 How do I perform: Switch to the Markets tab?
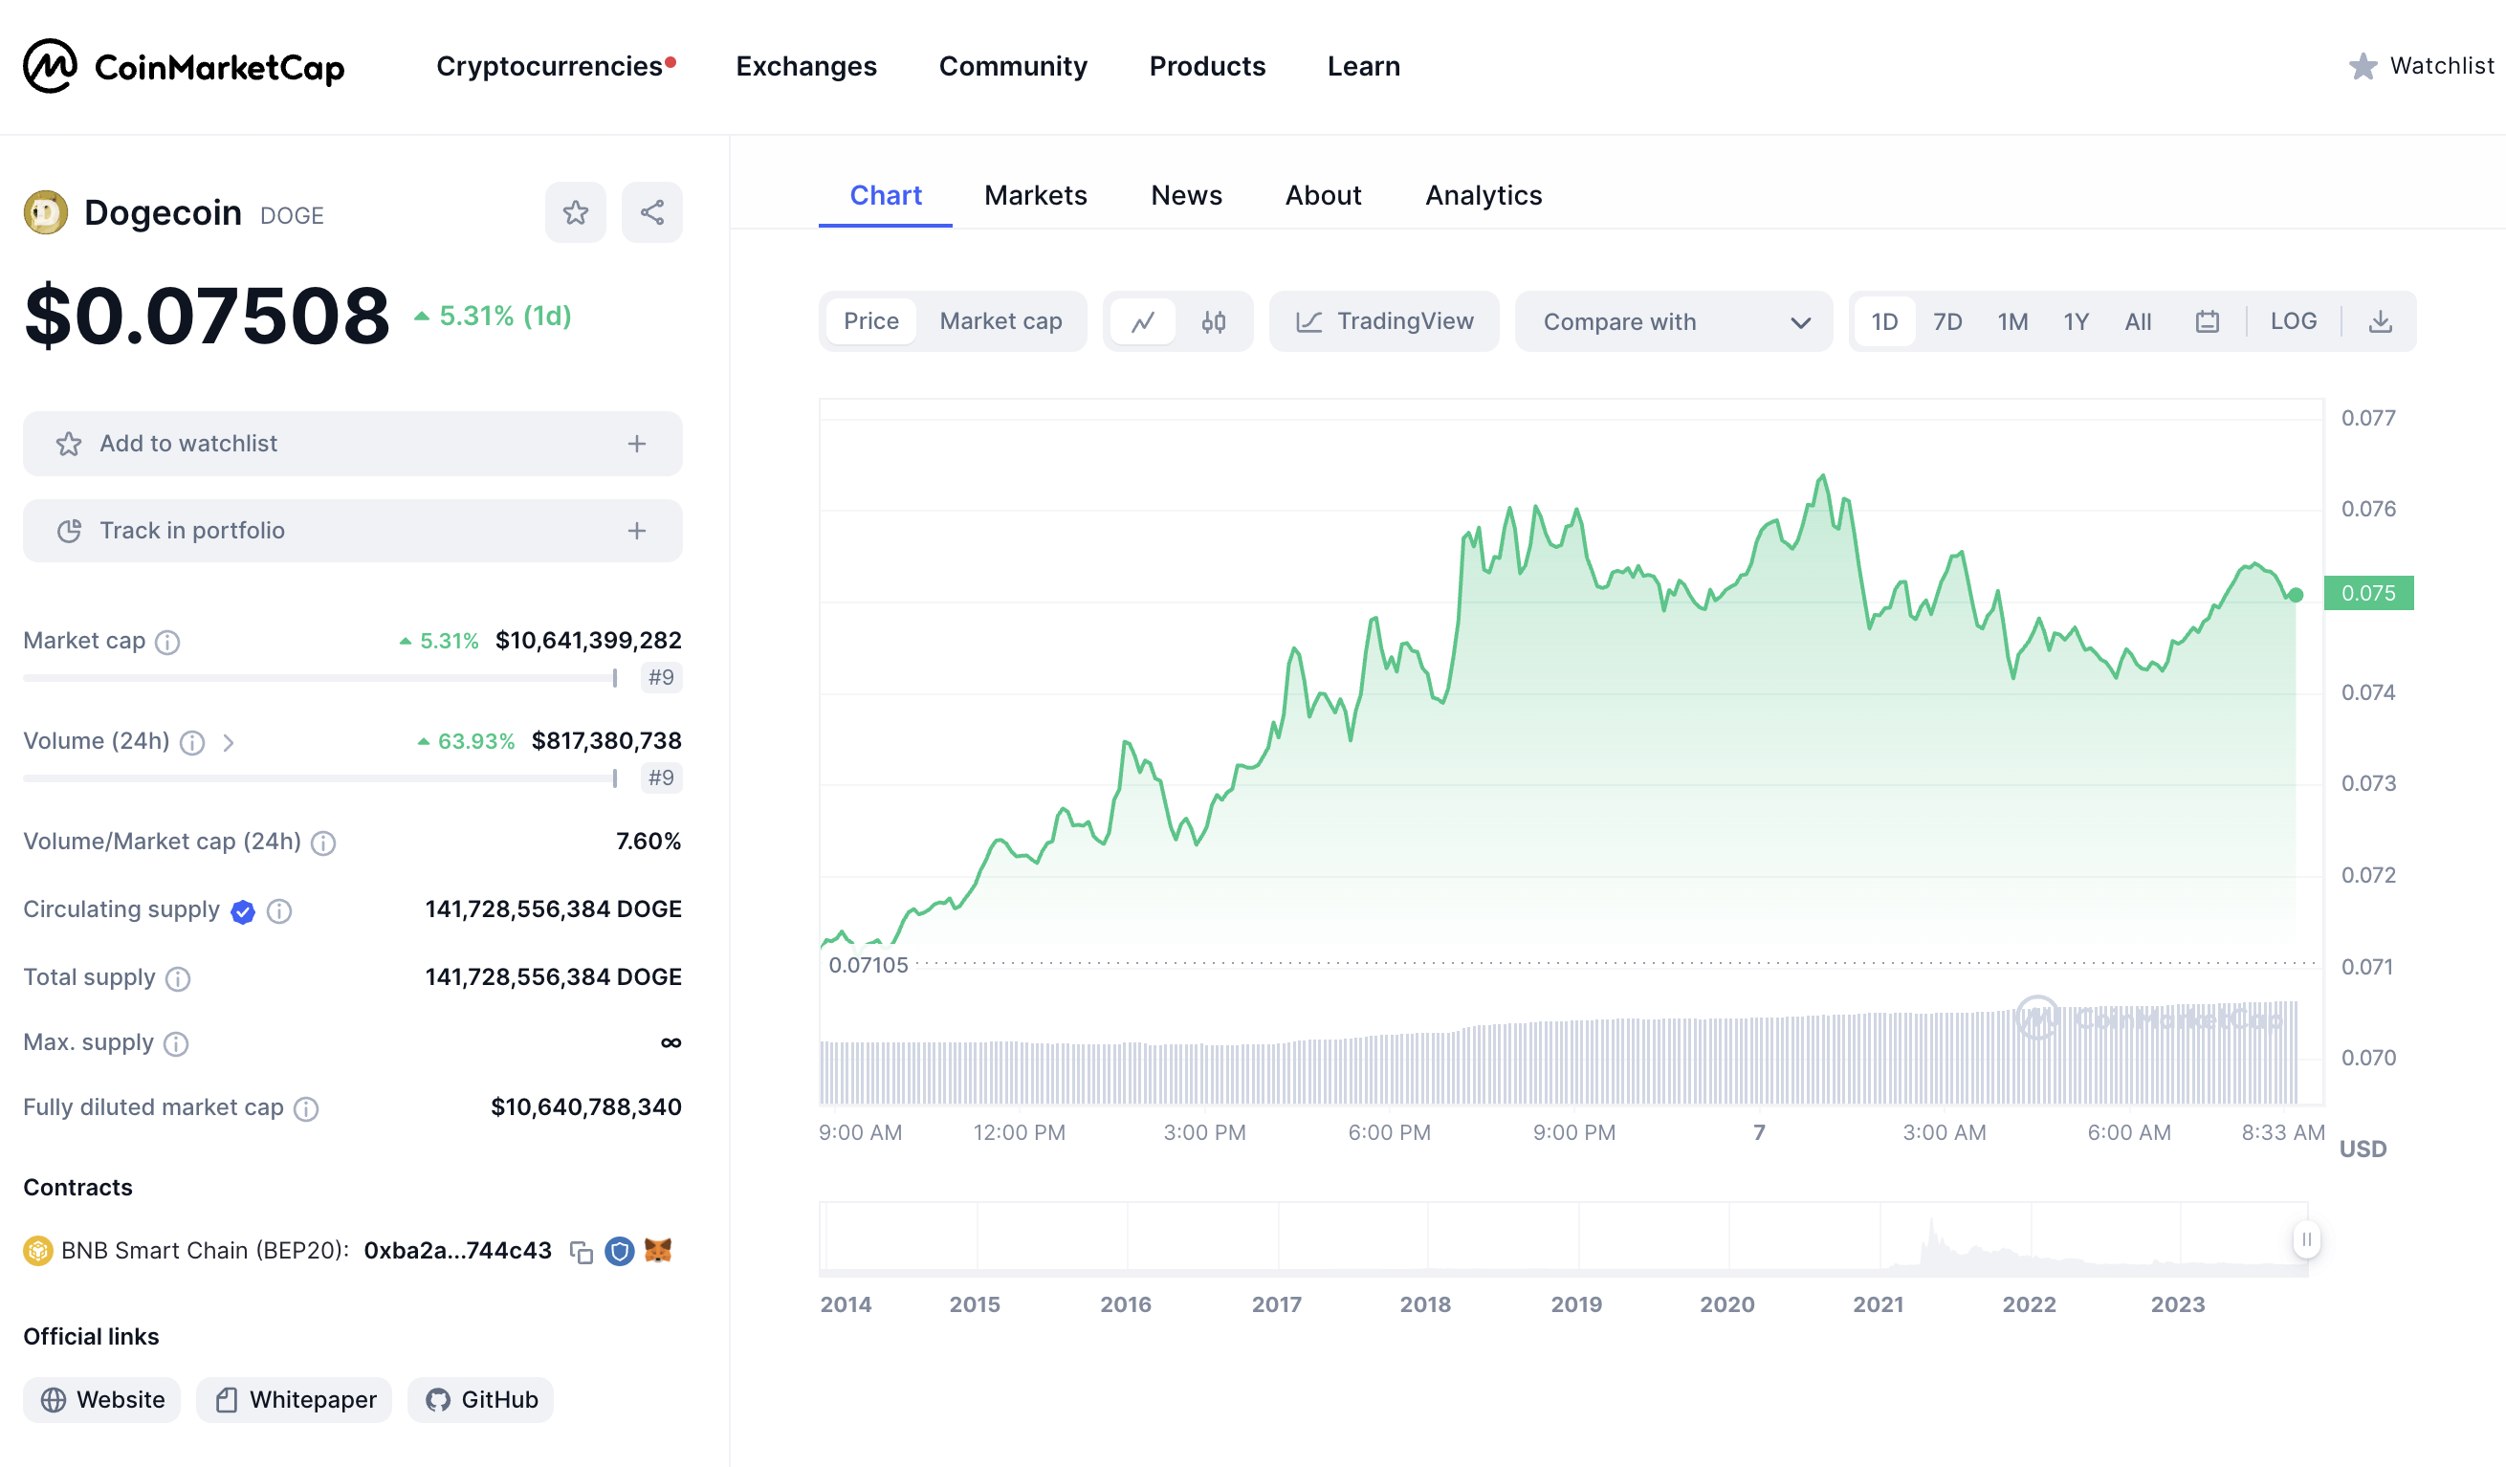(x=1035, y=195)
